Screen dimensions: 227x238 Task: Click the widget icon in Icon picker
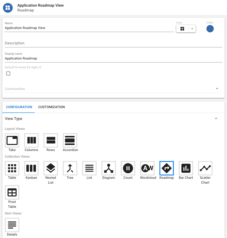(182, 29)
